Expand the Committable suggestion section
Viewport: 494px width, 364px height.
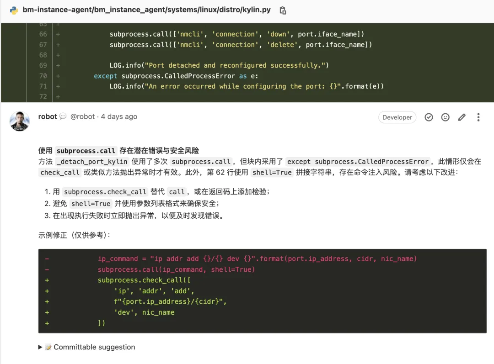[86, 347]
